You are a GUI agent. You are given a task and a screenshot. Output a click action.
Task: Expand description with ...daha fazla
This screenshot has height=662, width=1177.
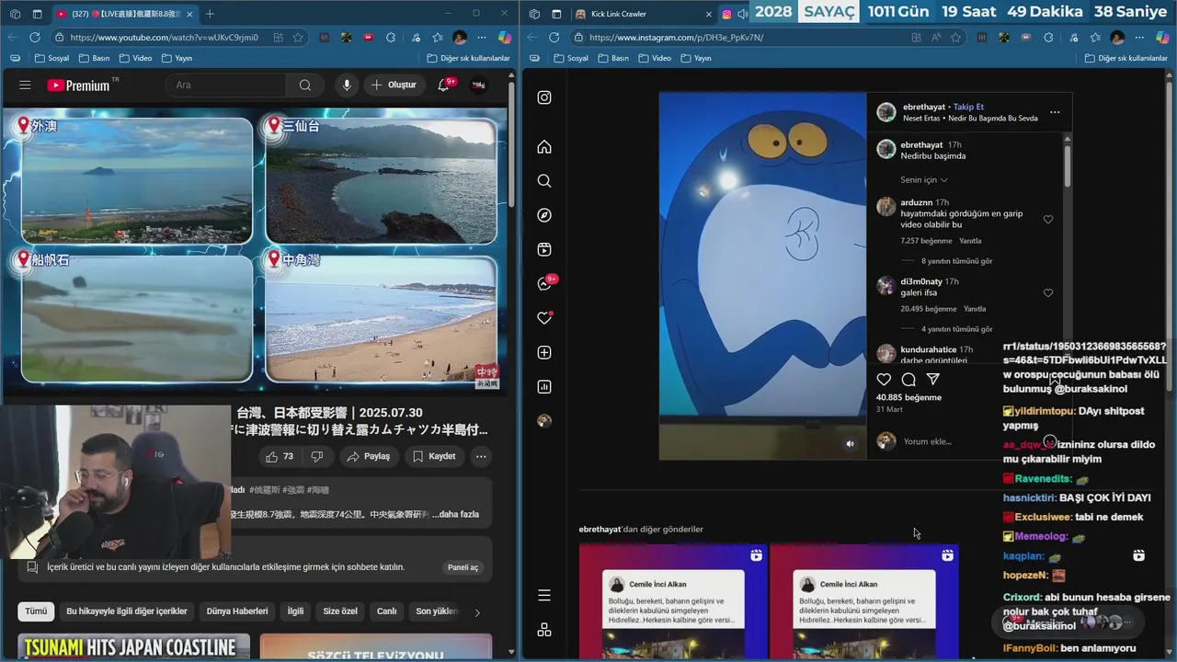(457, 514)
